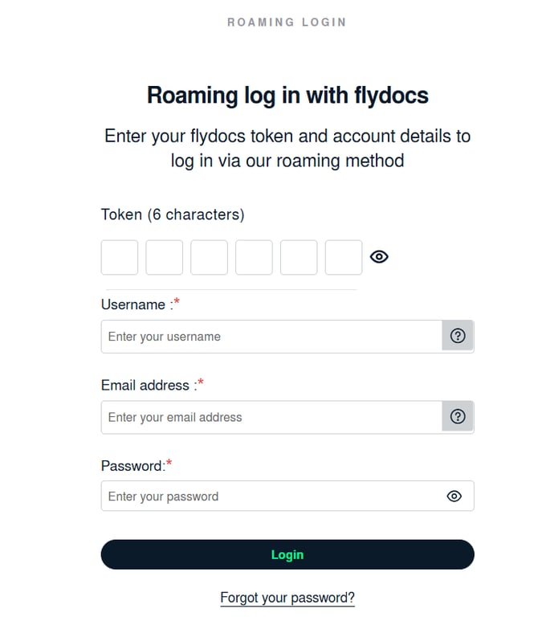Screen dimensions: 538x621
Task: Reveal password using the eye icon
Action: [454, 496]
